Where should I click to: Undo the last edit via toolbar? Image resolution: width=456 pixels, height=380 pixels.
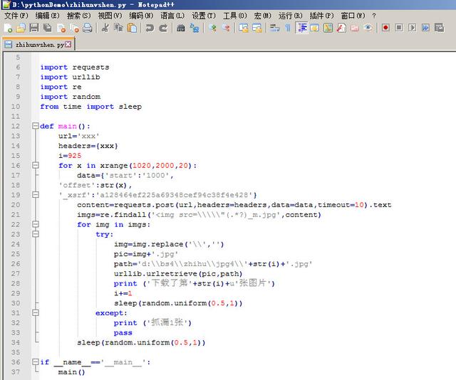150,28
